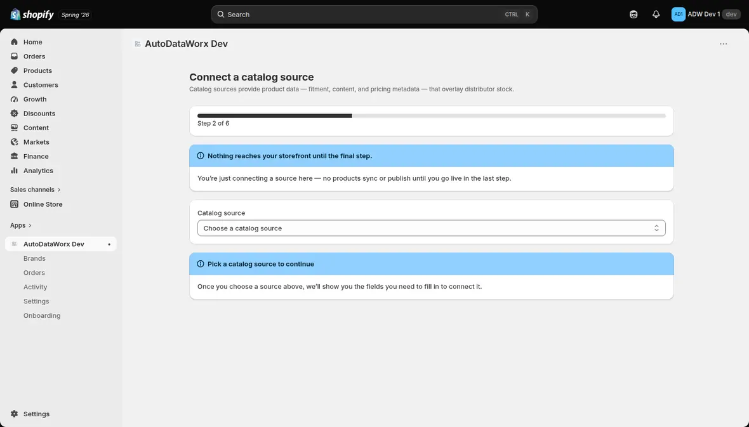Screen dimensions: 749x427
Task: Click the Markets globe icon
Action: tap(15, 142)
